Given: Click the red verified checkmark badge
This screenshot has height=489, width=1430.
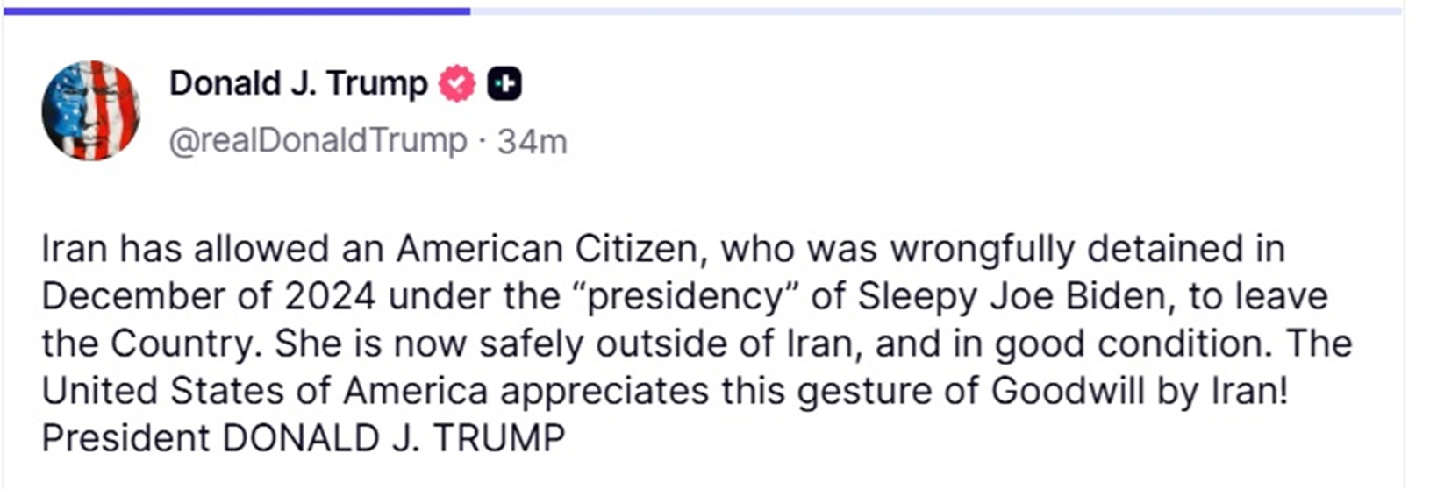Looking at the screenshot, I should click(x=457, y=84).
